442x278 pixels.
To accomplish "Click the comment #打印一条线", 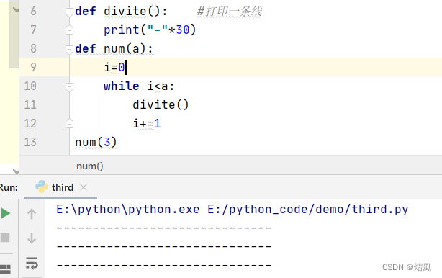I will tap(230, 12).
